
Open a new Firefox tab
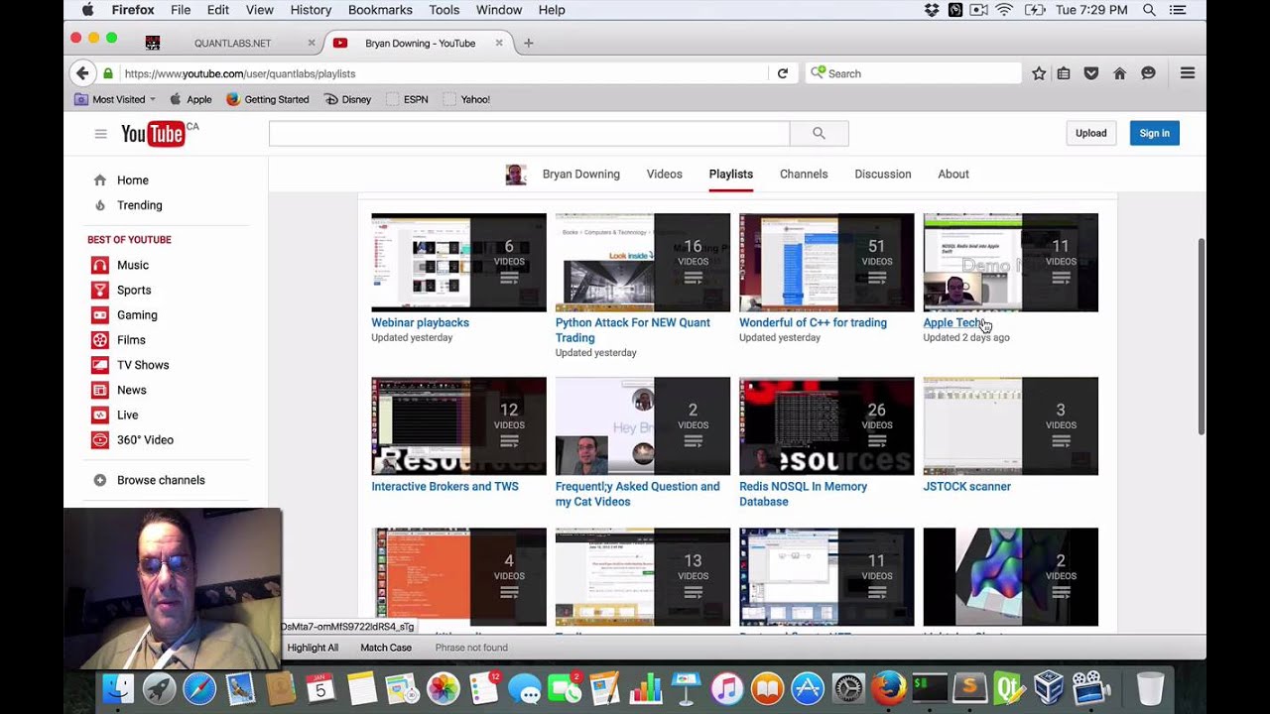528,43
